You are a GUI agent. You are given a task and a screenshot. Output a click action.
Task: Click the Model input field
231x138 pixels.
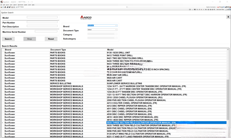[42, 17]
